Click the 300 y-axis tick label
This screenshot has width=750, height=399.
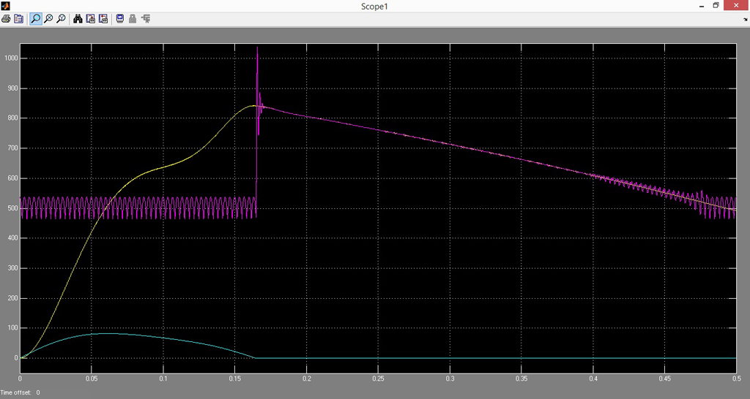tap(12, 268)
